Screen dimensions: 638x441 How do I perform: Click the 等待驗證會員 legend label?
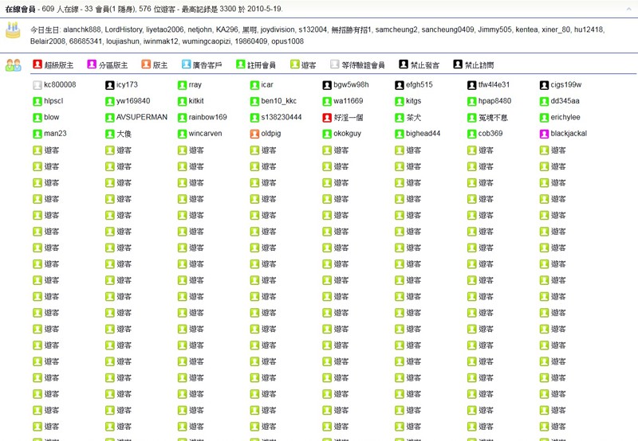pyautogui.click(x=363, y=65)
